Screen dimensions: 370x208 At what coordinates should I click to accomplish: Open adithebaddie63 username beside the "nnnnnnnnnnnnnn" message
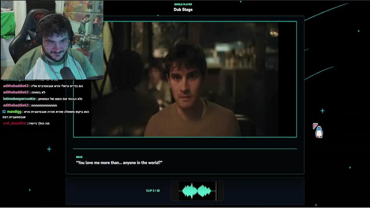[16, 105]
